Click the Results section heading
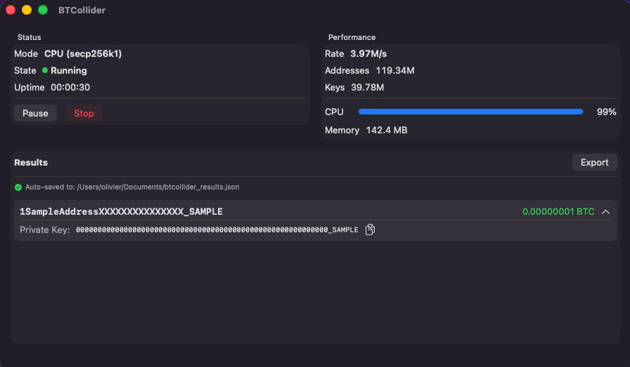 pos(31,162)
